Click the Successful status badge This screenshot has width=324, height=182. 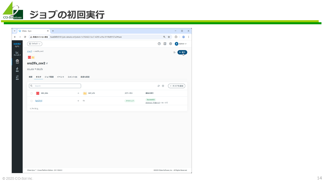click(151, 100)
